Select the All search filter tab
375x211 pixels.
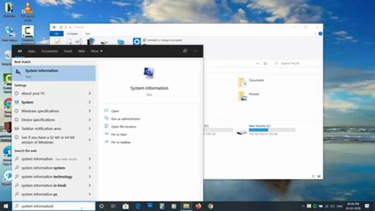(x=19, y=51)
